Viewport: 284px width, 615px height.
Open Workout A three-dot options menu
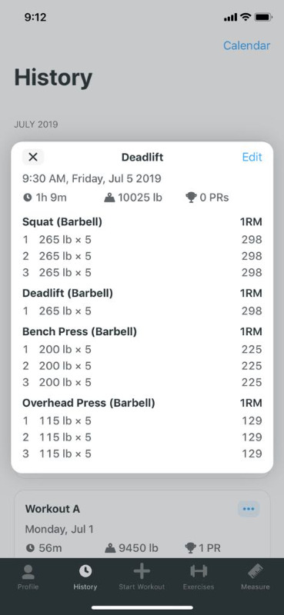pyautogui.click(x=249, y=509)
